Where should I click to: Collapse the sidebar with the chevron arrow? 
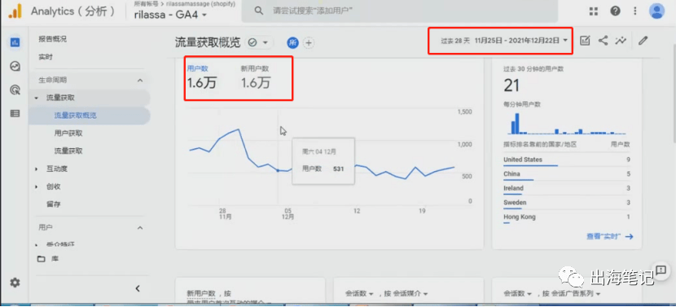pos(138,288)
